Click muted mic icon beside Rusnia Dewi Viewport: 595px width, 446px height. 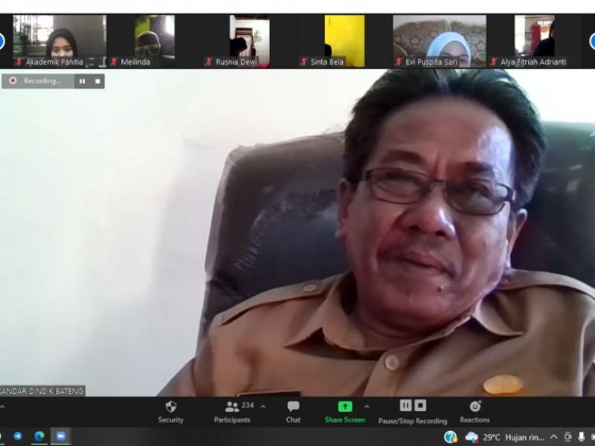(x=208, y=62)
